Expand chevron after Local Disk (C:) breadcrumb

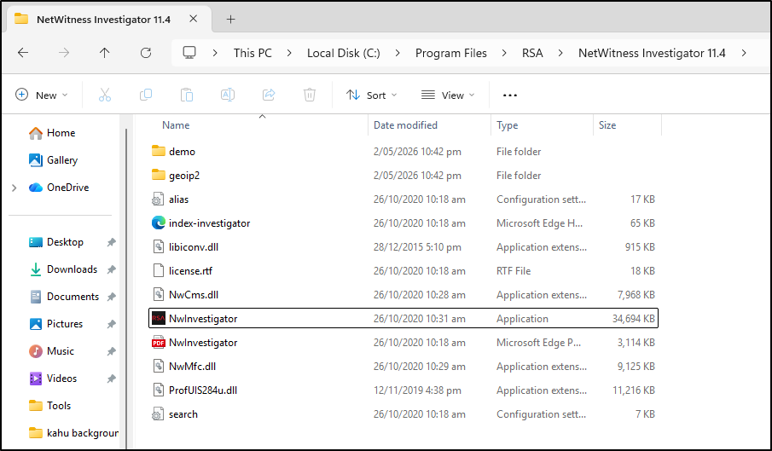click(x=398, y=53)
